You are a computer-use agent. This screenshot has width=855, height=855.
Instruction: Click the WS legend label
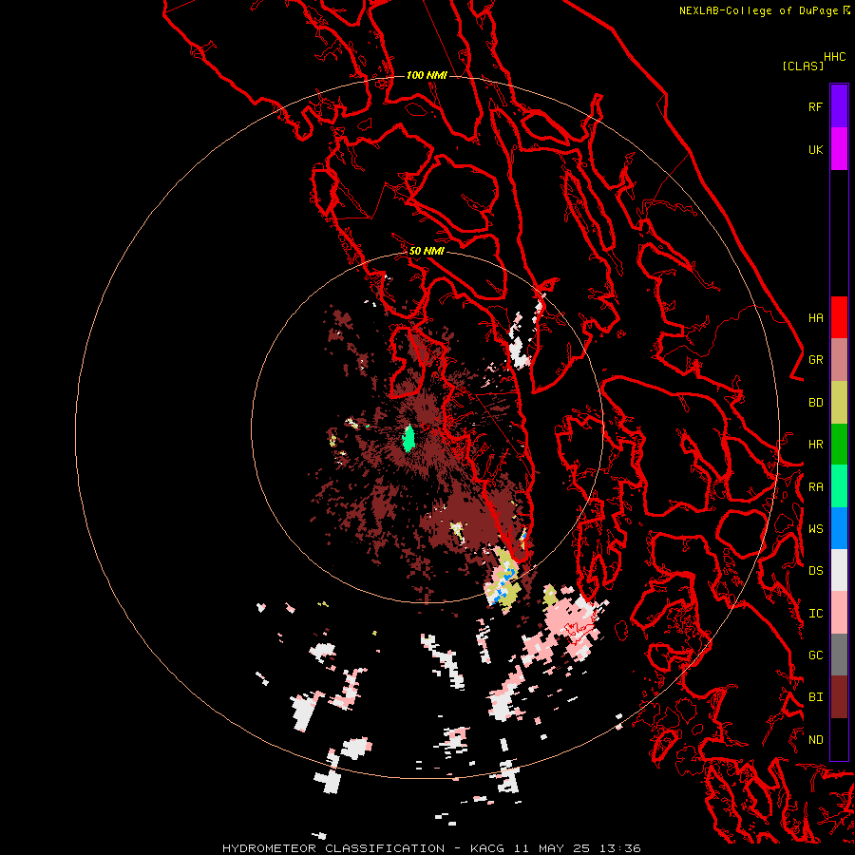click(x=815, y=529)
